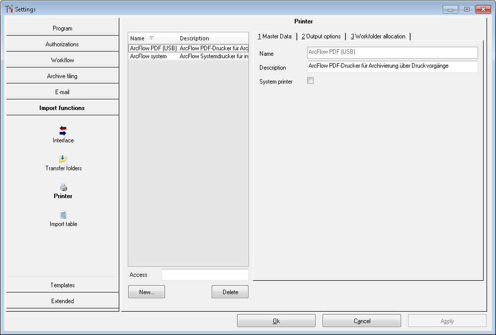496x335 pixels.
Task: Select the Transfer folders icon
Action: 63,159
